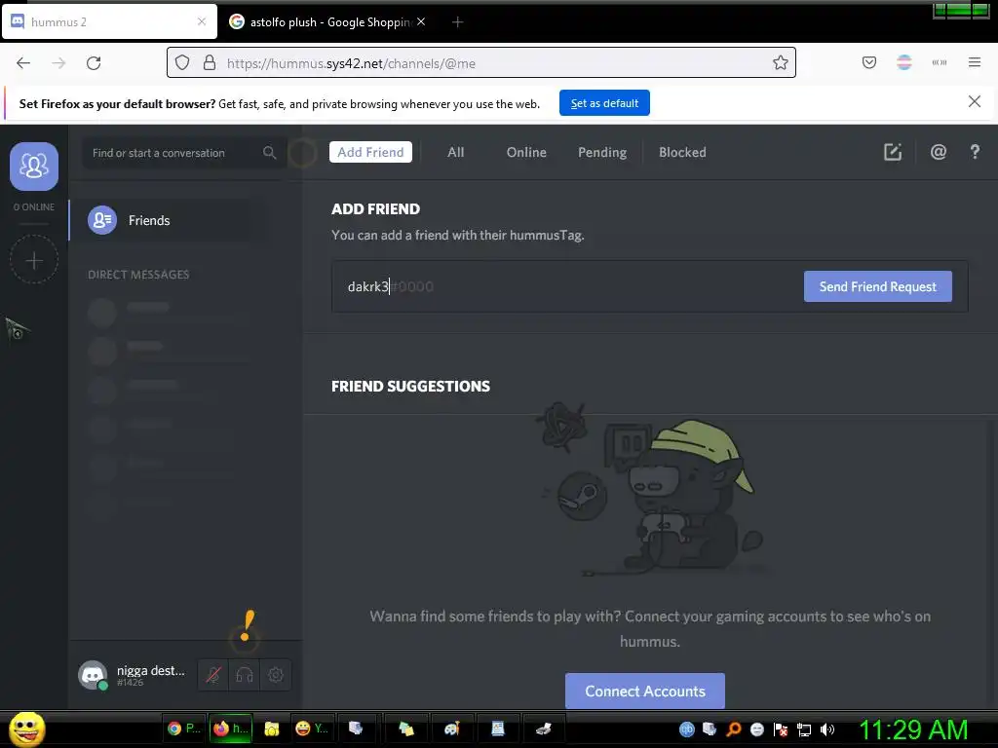Click the orange magnifier tray icon

tap(733, 729)
